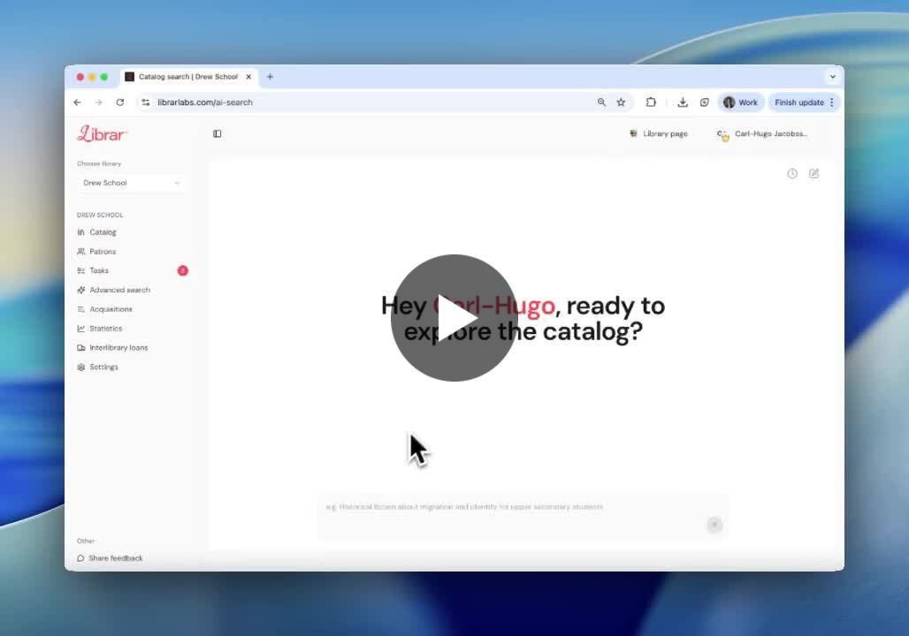Bookmark this page with the star icon
Viewport: 909px width, 636px height.
click(x=621, y=102)
